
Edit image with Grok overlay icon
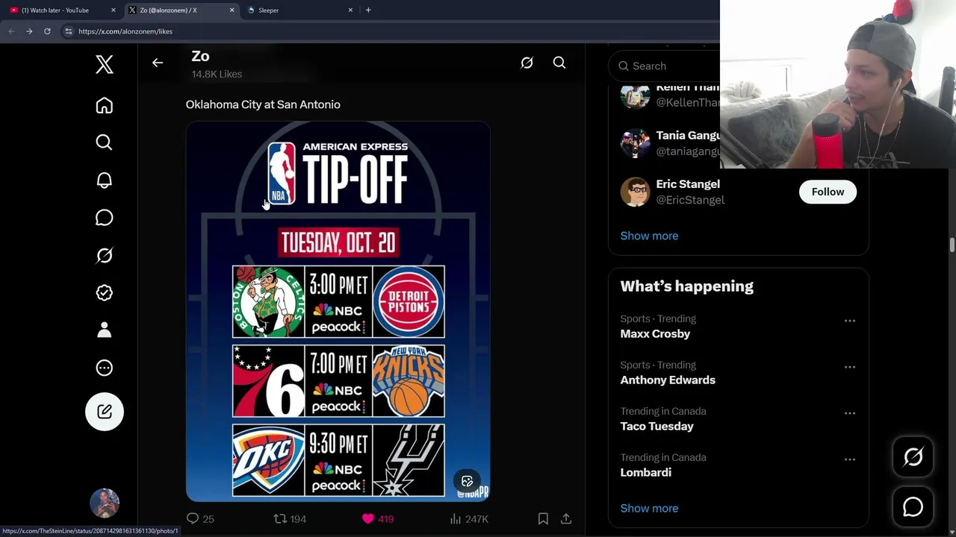click(x=468, y=481)
